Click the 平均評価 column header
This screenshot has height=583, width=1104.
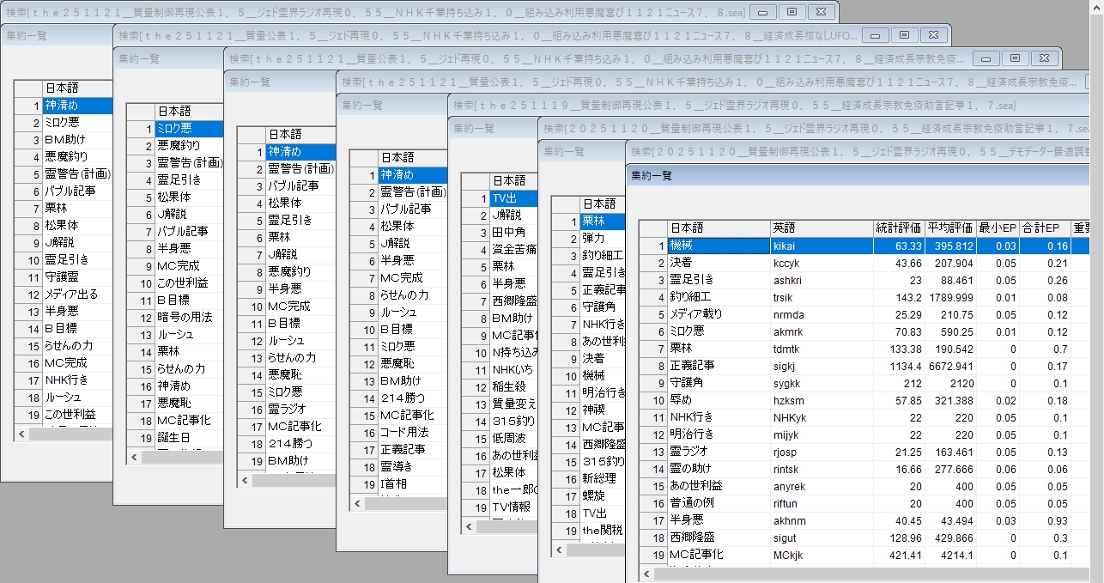950,228
